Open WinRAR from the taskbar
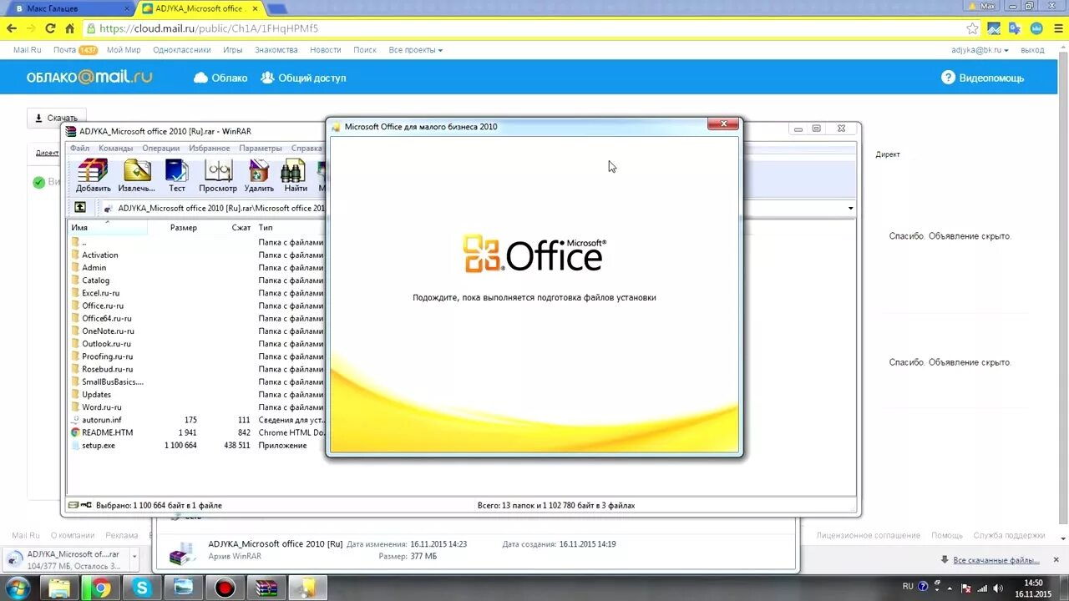1069x601 pixels. point(266,588)
